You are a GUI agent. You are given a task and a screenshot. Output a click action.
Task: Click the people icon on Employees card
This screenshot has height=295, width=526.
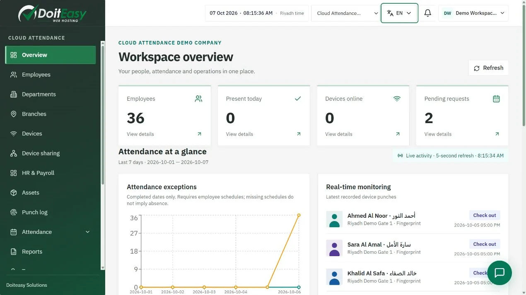click(x=199, y=99)
